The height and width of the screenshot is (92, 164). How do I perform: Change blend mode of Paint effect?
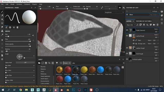[150, 40]
